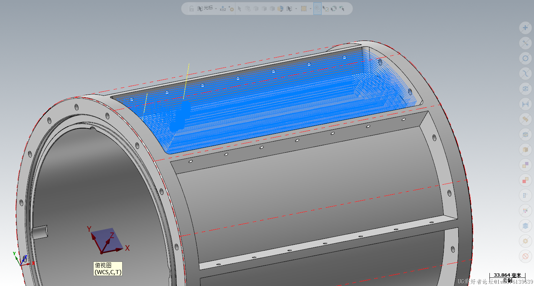Toggle the circle filter button
The width and height of the screenshot is (534, 286).
(x=525, y=58)
